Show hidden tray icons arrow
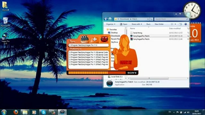205x115 pixels. click(x=174, y=112)
